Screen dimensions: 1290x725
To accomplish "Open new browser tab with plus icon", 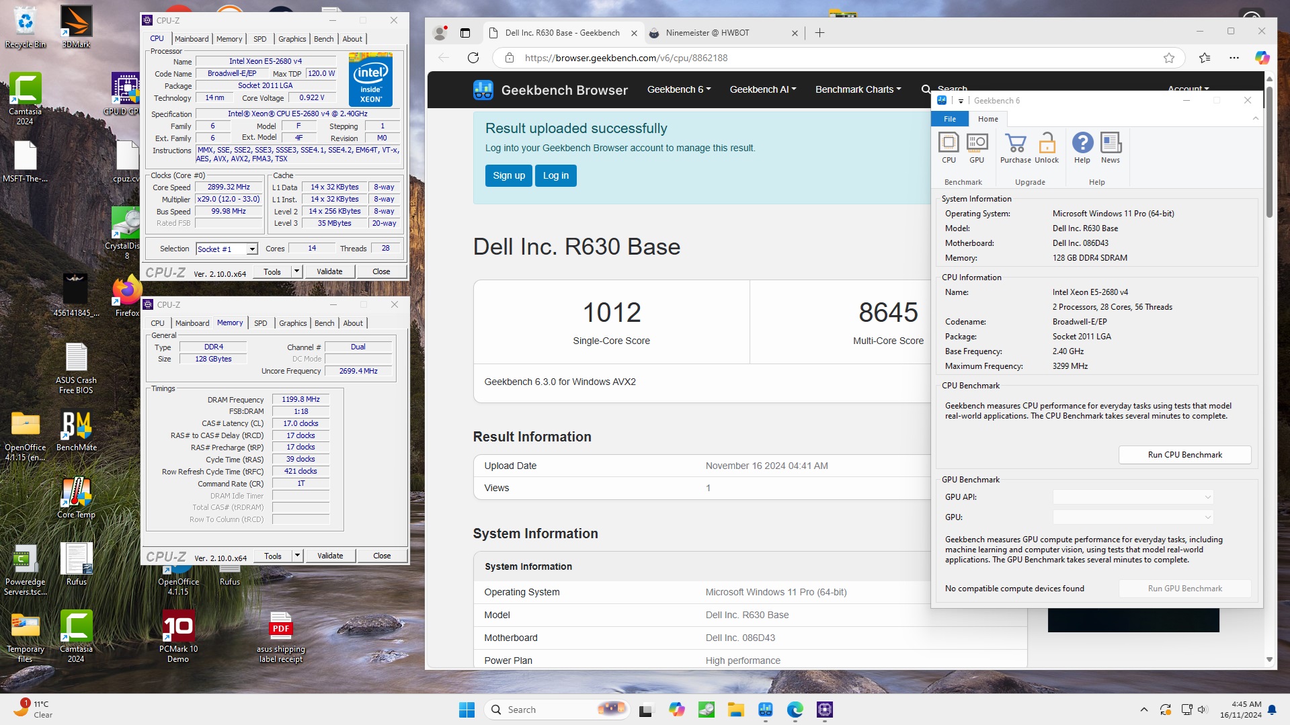I will pyautogui.click(x=819, y=32).
